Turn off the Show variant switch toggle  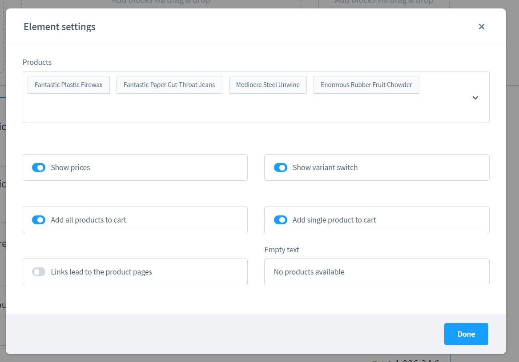pyautogui.click(x=280, y=167)
